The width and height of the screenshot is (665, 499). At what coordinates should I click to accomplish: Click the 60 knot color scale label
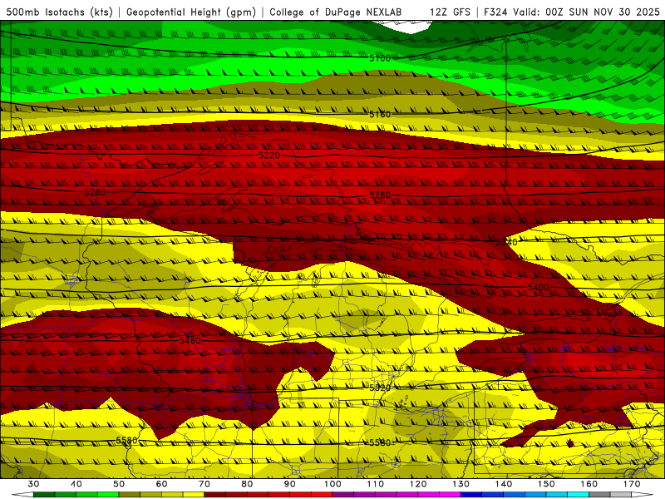161,484
